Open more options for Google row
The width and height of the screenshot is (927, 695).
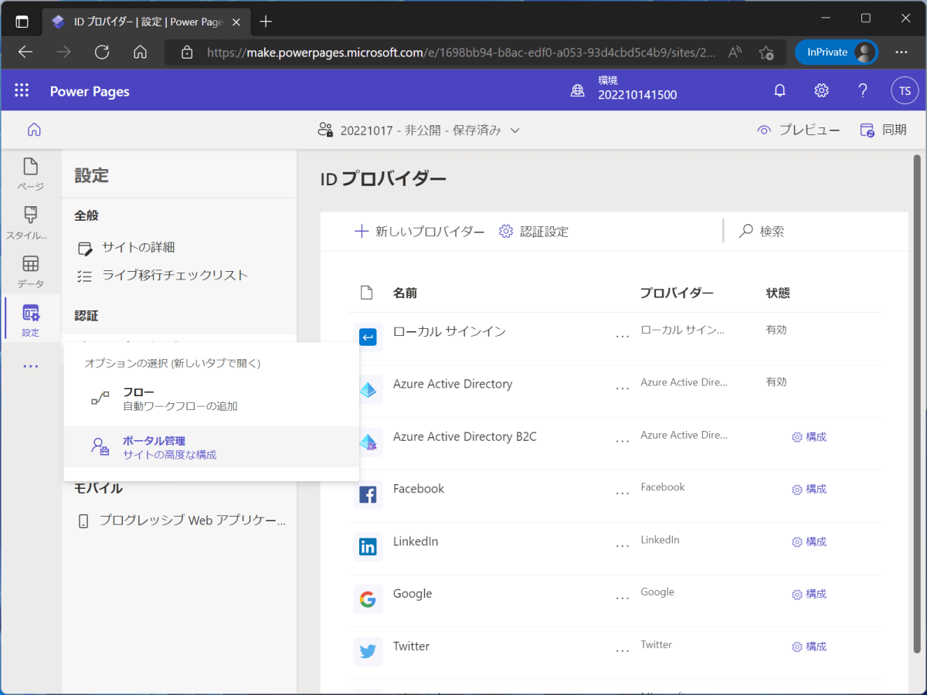tap(623, 598)
